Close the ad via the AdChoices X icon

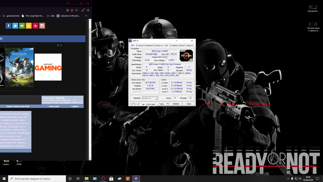click(61, 45)
